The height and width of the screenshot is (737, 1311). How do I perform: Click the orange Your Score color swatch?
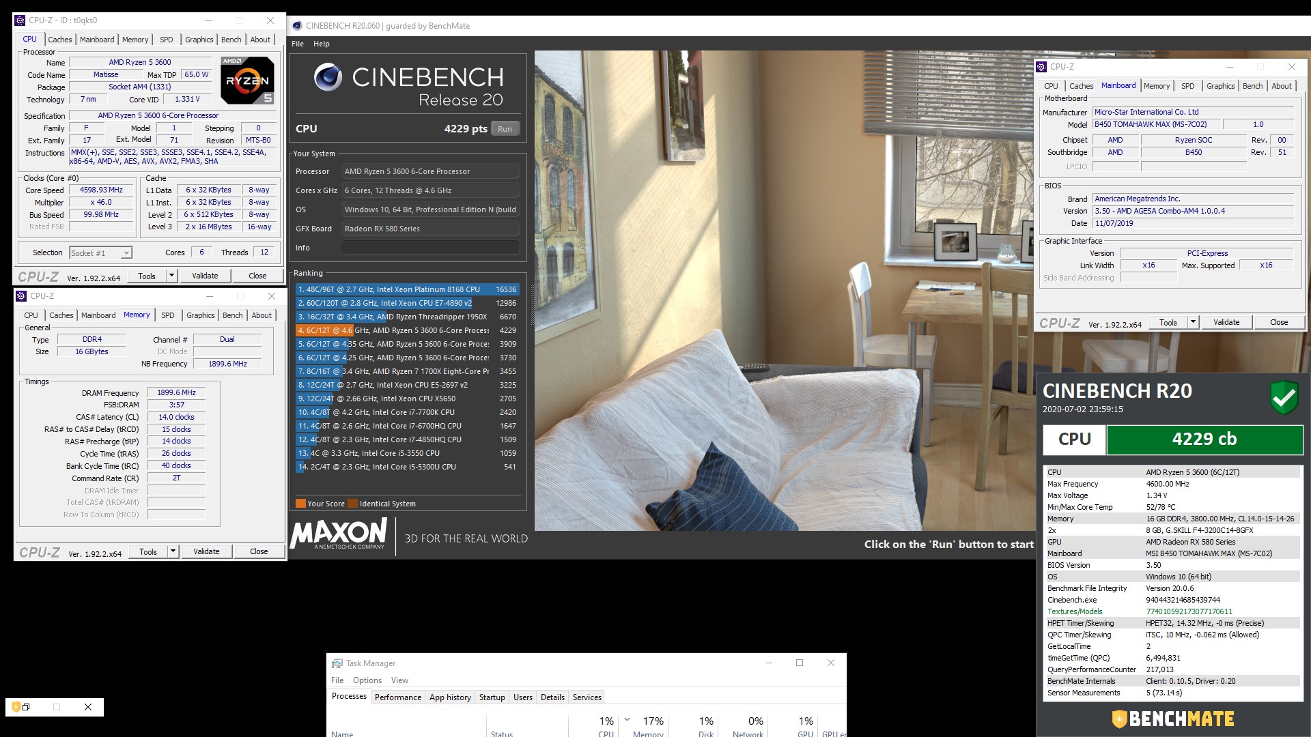(x=300, y=504)
